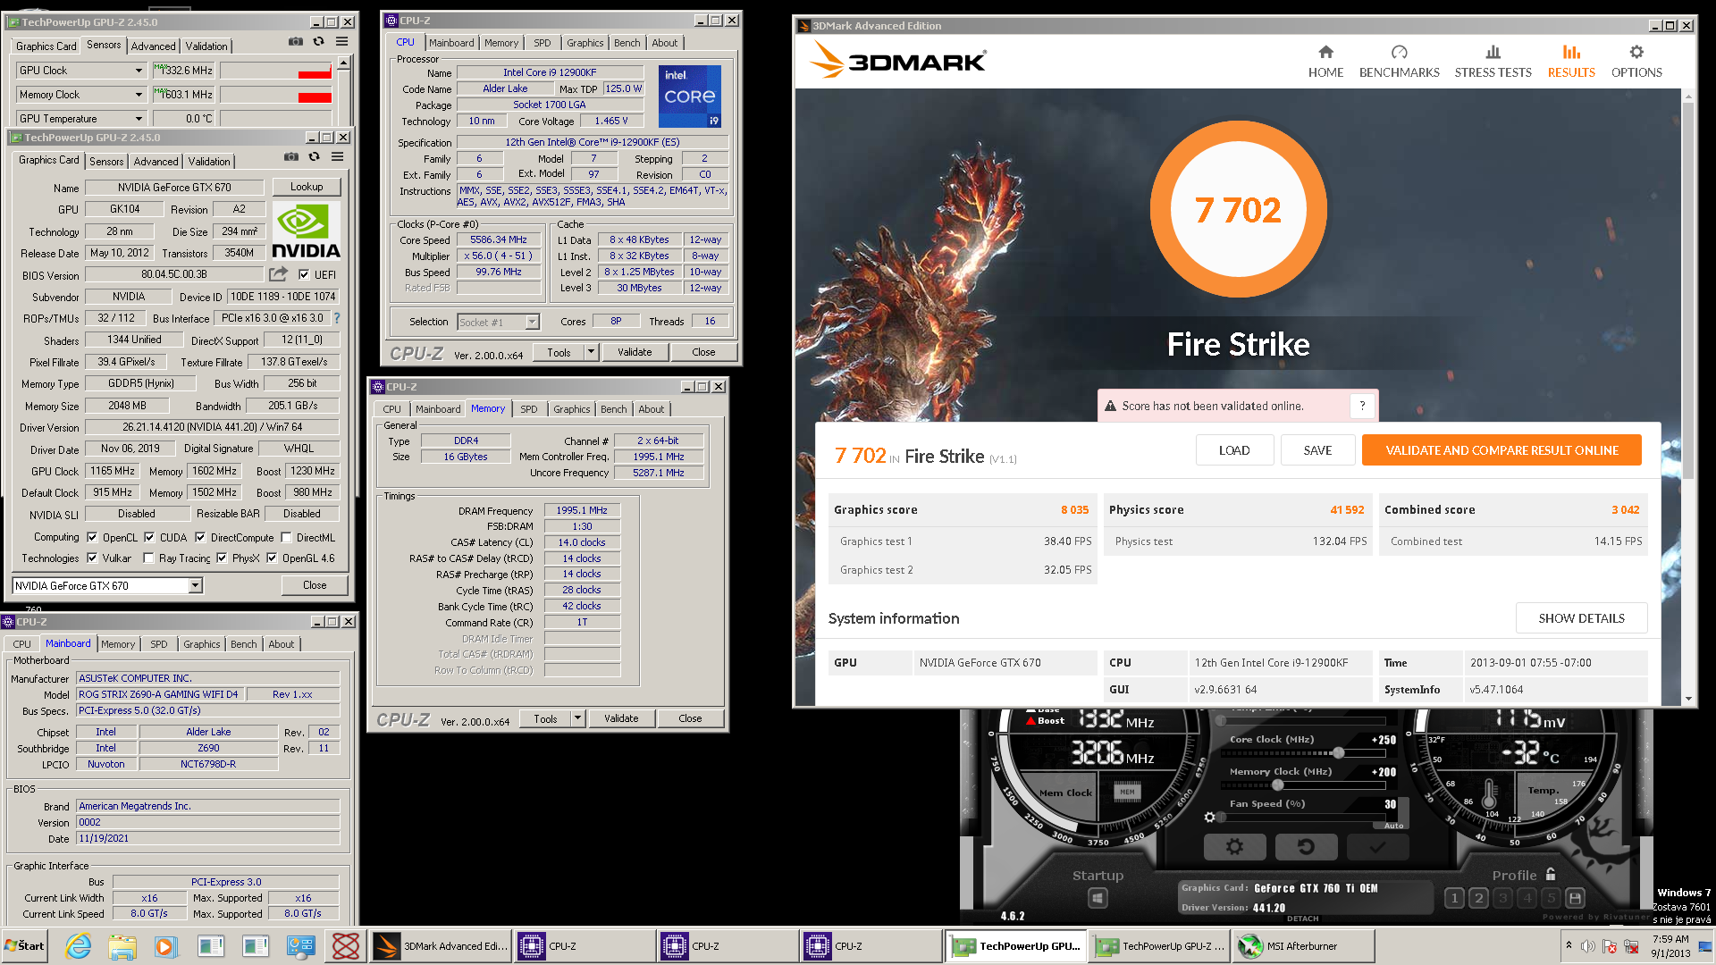1716x965 pixels.
Task: Click the GPU-Z refresh icon in front window
Action: [315, 157]
